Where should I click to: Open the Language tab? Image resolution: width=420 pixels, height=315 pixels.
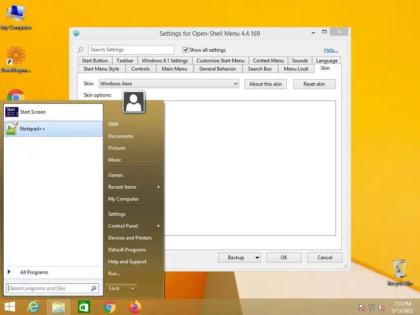[x=327, y=61]
